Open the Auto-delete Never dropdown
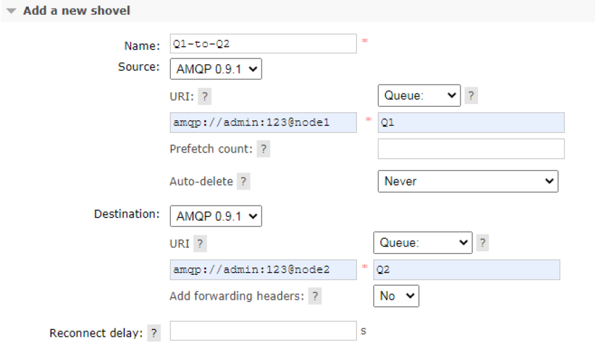Image resolution: width=595 pixels, height=350 pixels. click(468, 181)
